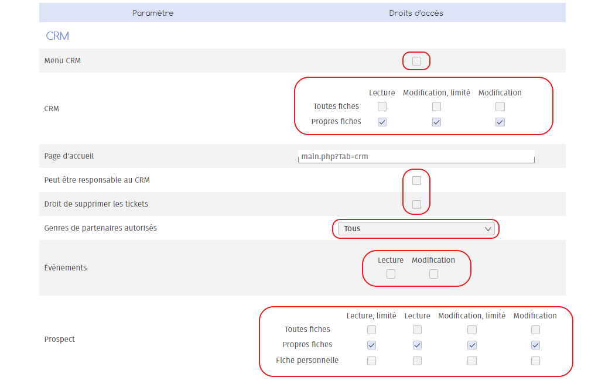Click the Page d'accueil input field
The width and height of the screenshot is (605, 384).
(x=416, y=157)
